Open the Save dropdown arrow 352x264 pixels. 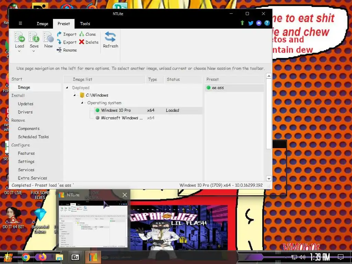point(34,51)
